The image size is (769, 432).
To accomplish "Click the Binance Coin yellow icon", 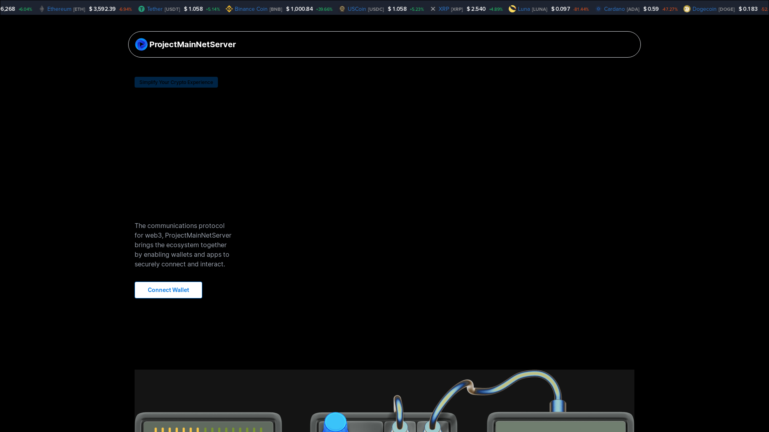I will (x=229, y=9).
